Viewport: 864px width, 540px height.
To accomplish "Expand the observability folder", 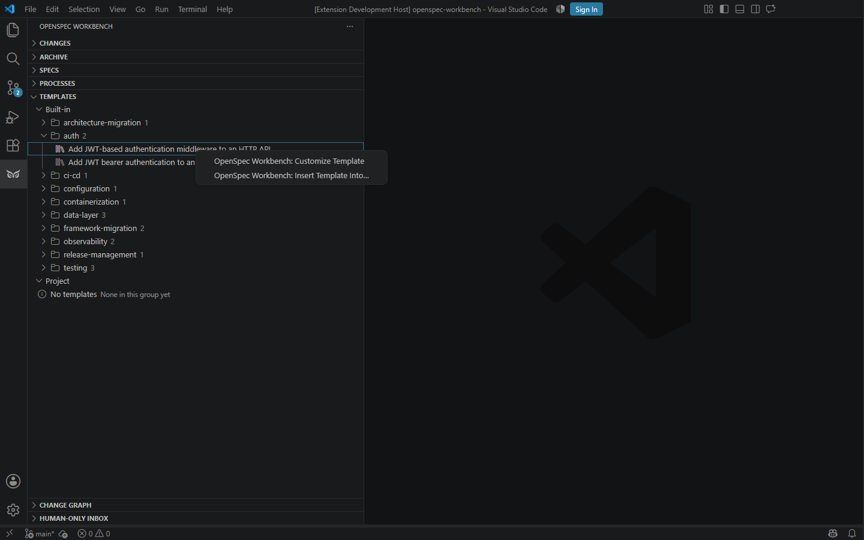I will pyautogui.click(x=196, y=241).
